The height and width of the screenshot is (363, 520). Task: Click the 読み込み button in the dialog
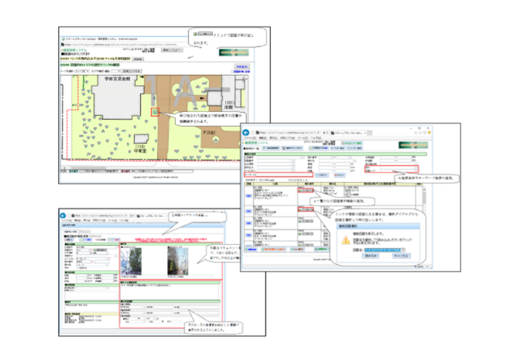pyautogui.click(x=370, y=256)
